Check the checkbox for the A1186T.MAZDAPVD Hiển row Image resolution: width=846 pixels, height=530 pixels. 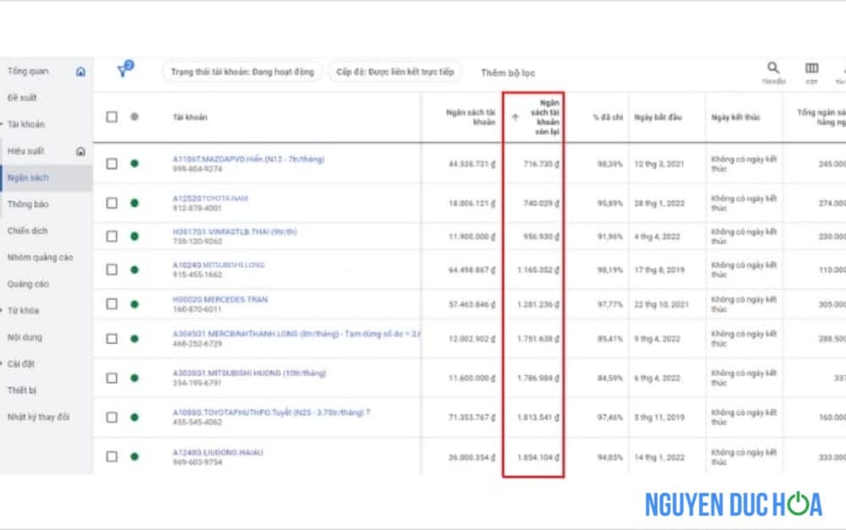point(111,164)
